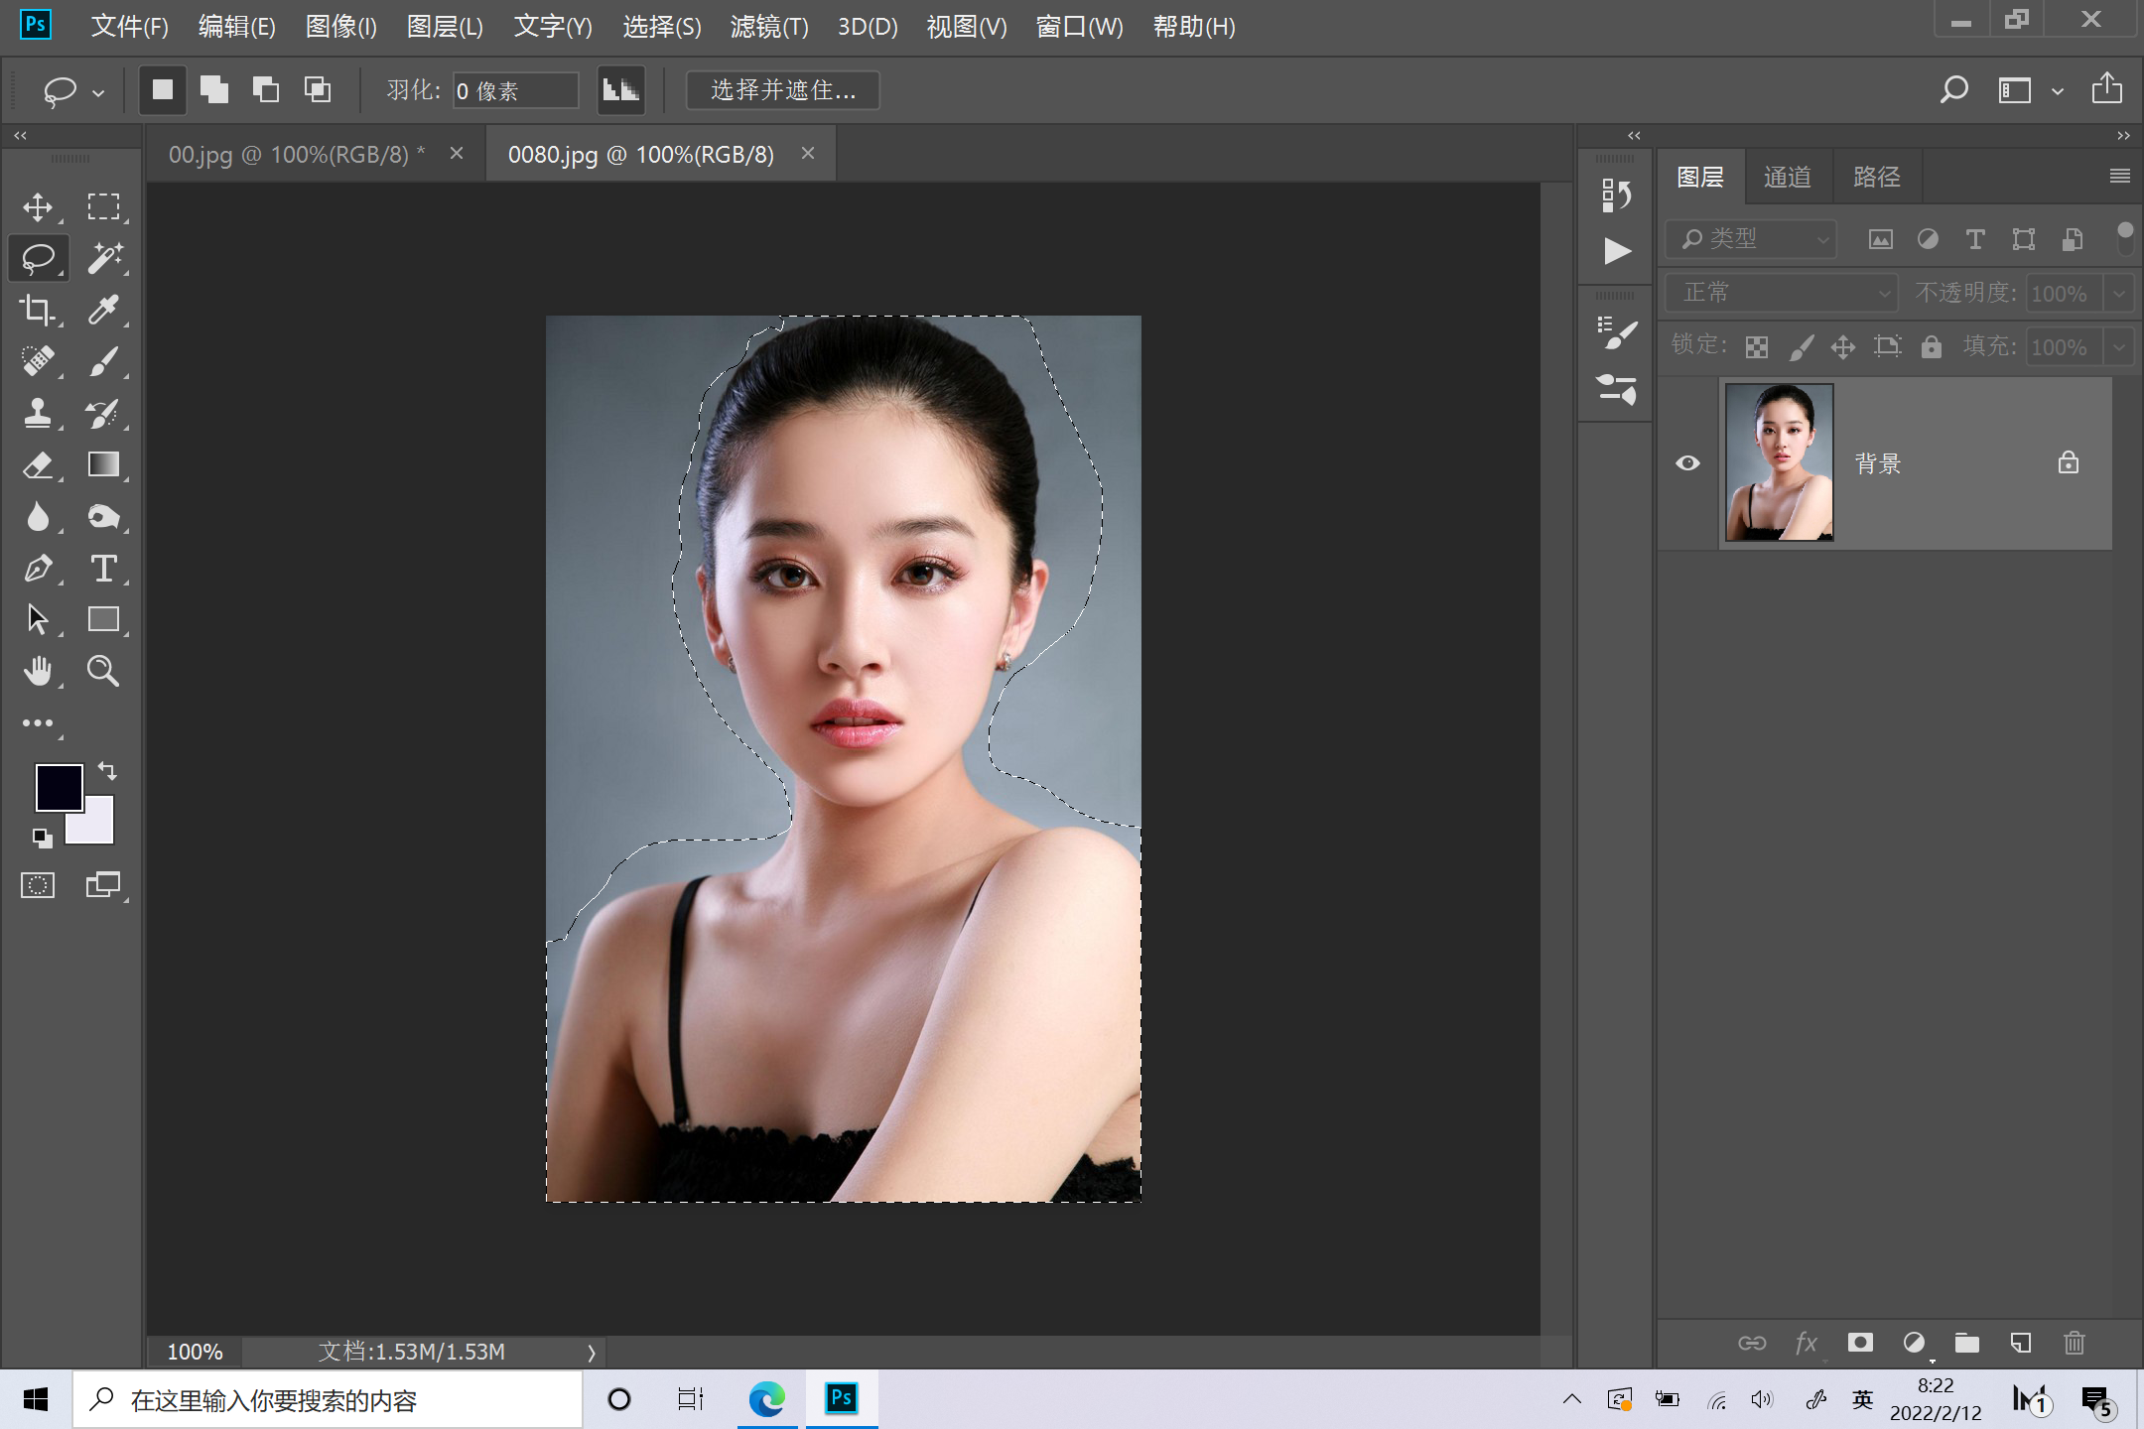Switch to the 00.jpg document tab
The image size is (2144, 1429).
click(x=297, y=155)
